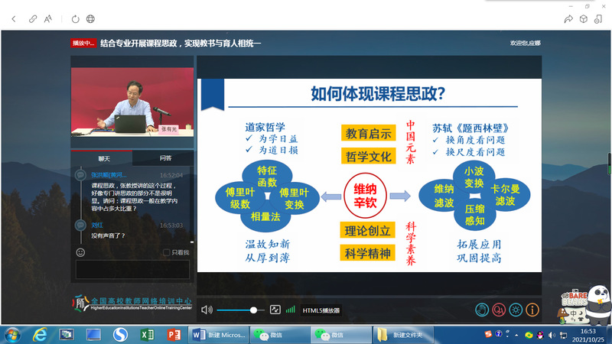Switch to the 问答 tab

165,158
